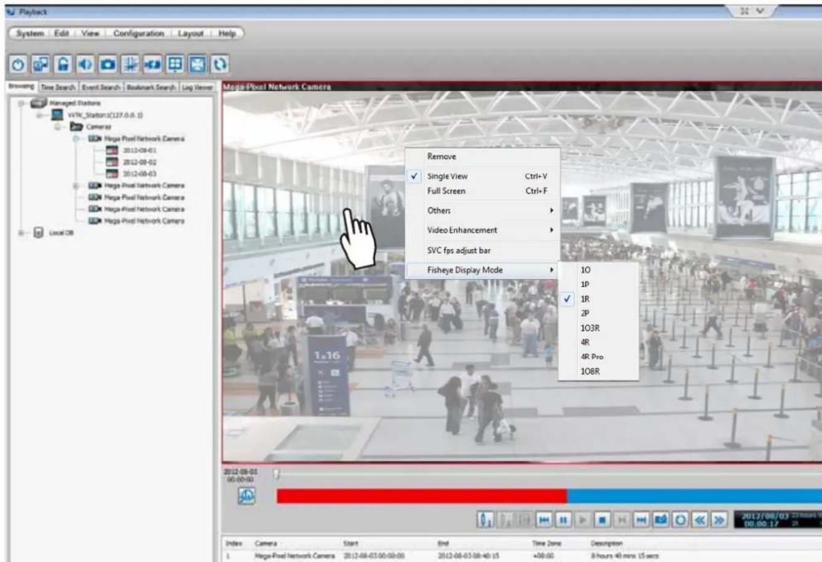Open the View menu
Image resolution: width=822 pixels, height=562 pixels.
click(90, 33)
